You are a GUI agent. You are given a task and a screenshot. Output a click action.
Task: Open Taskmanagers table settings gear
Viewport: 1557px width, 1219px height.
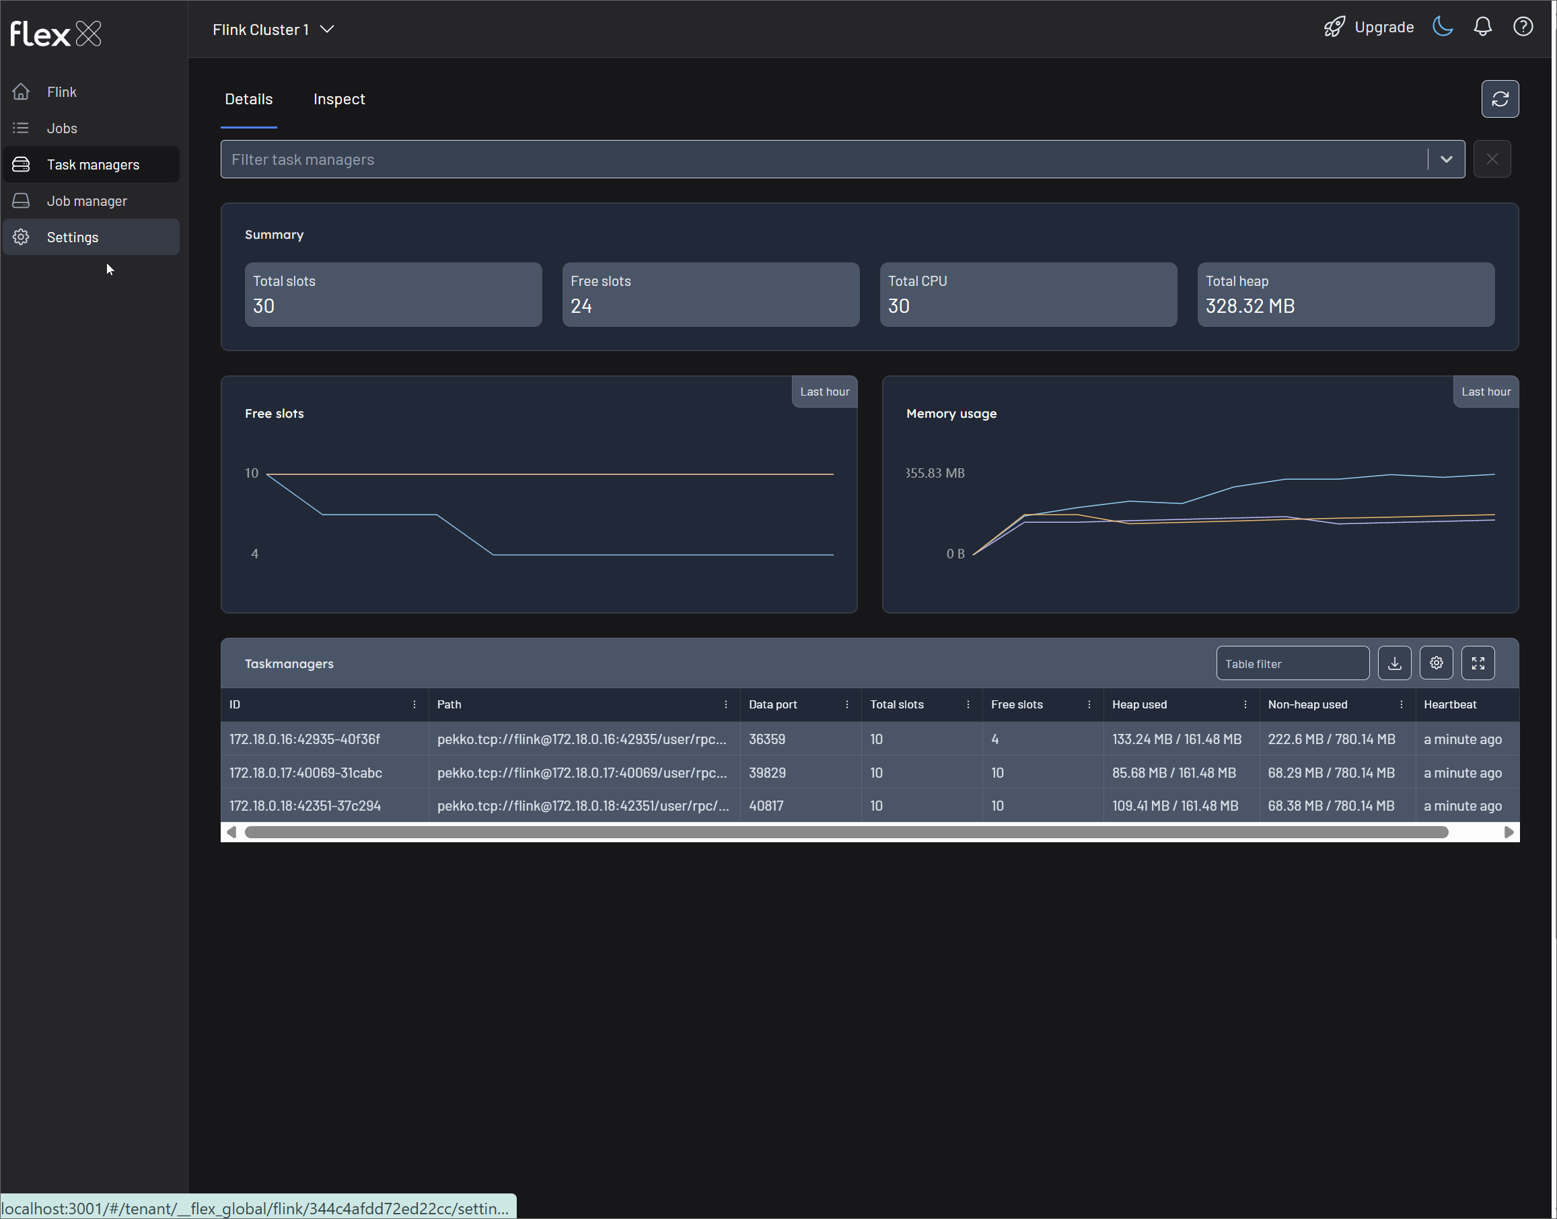click(x=1437, y=664)
